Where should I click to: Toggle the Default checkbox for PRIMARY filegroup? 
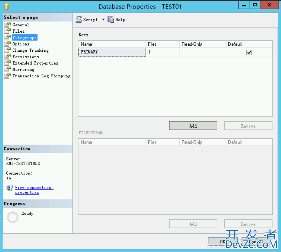(x=249, y=52)
